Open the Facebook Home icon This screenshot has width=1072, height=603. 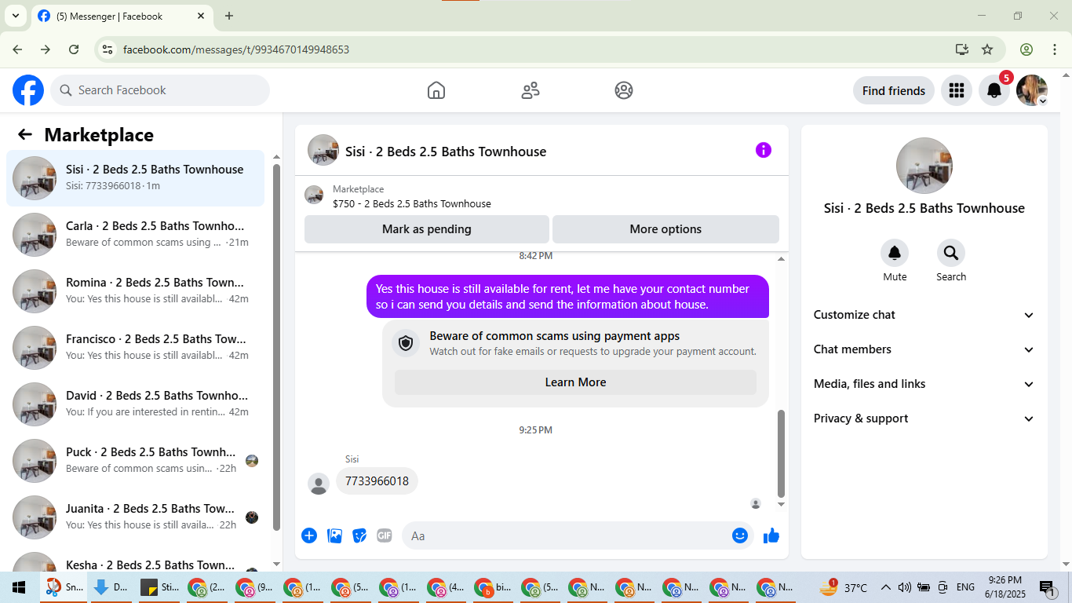point(436,90)
